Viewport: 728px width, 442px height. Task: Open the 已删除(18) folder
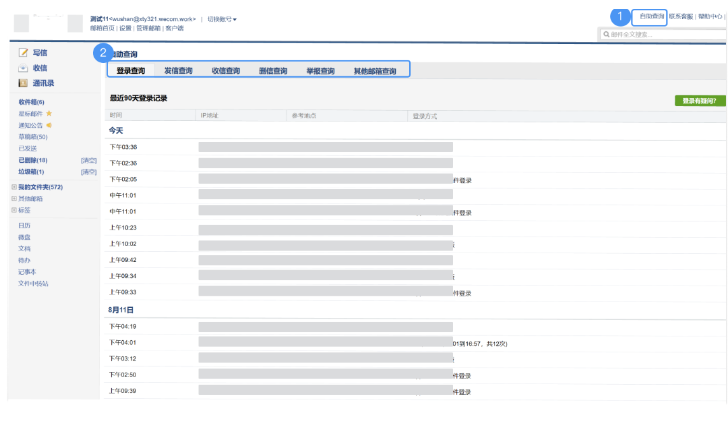tap(33, 160)
